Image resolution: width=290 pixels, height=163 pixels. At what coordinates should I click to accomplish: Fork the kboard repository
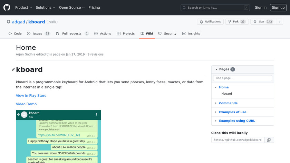click(237, 22)
